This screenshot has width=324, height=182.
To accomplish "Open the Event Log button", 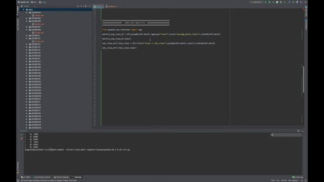I will click(298, 177).
